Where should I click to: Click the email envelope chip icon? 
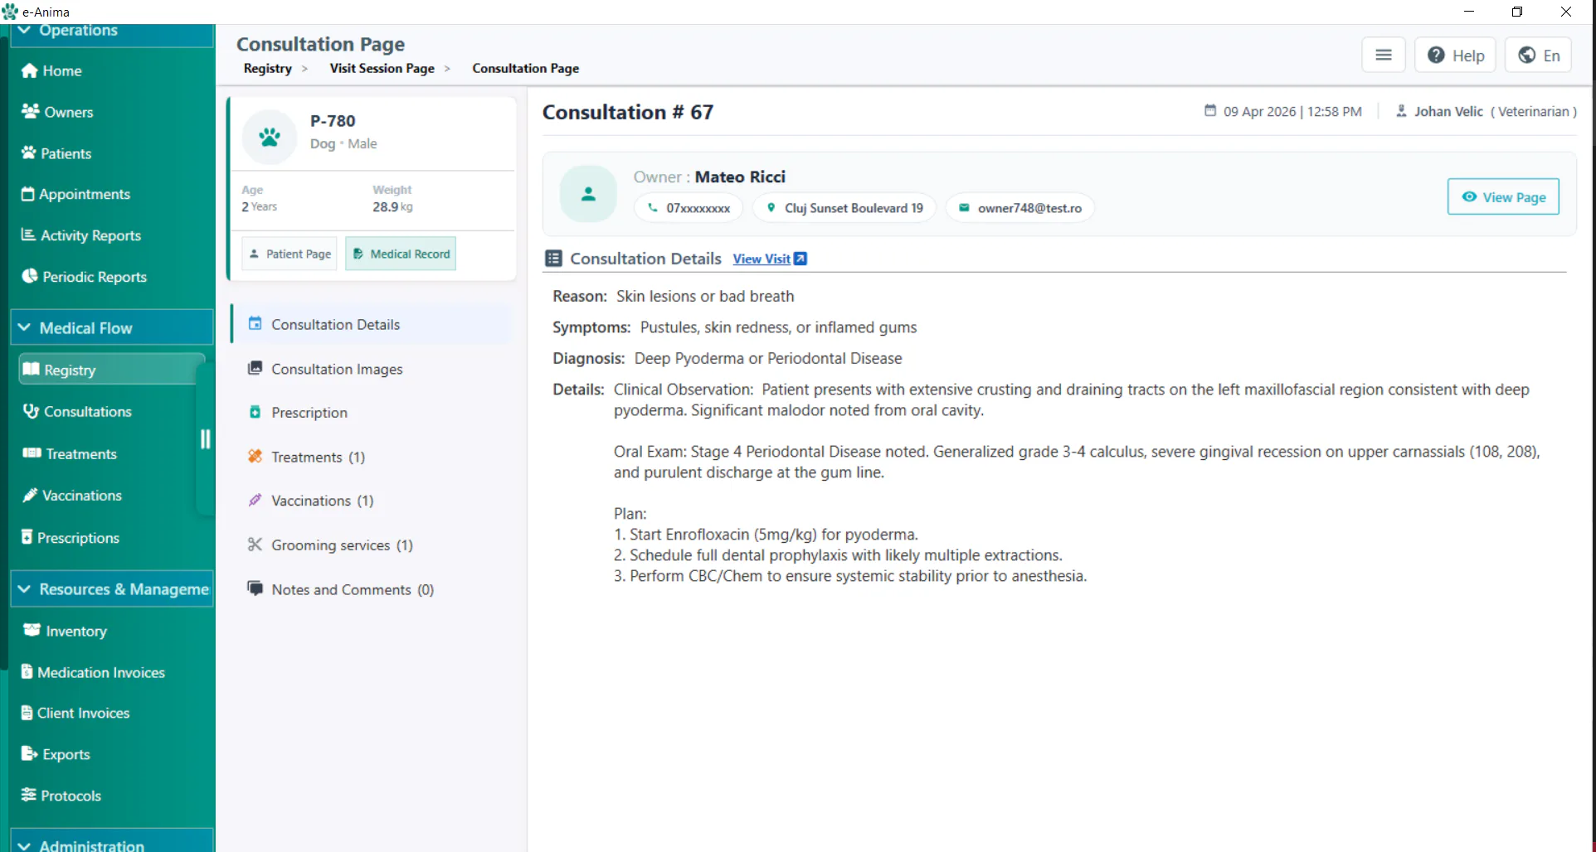pos(964,208)
